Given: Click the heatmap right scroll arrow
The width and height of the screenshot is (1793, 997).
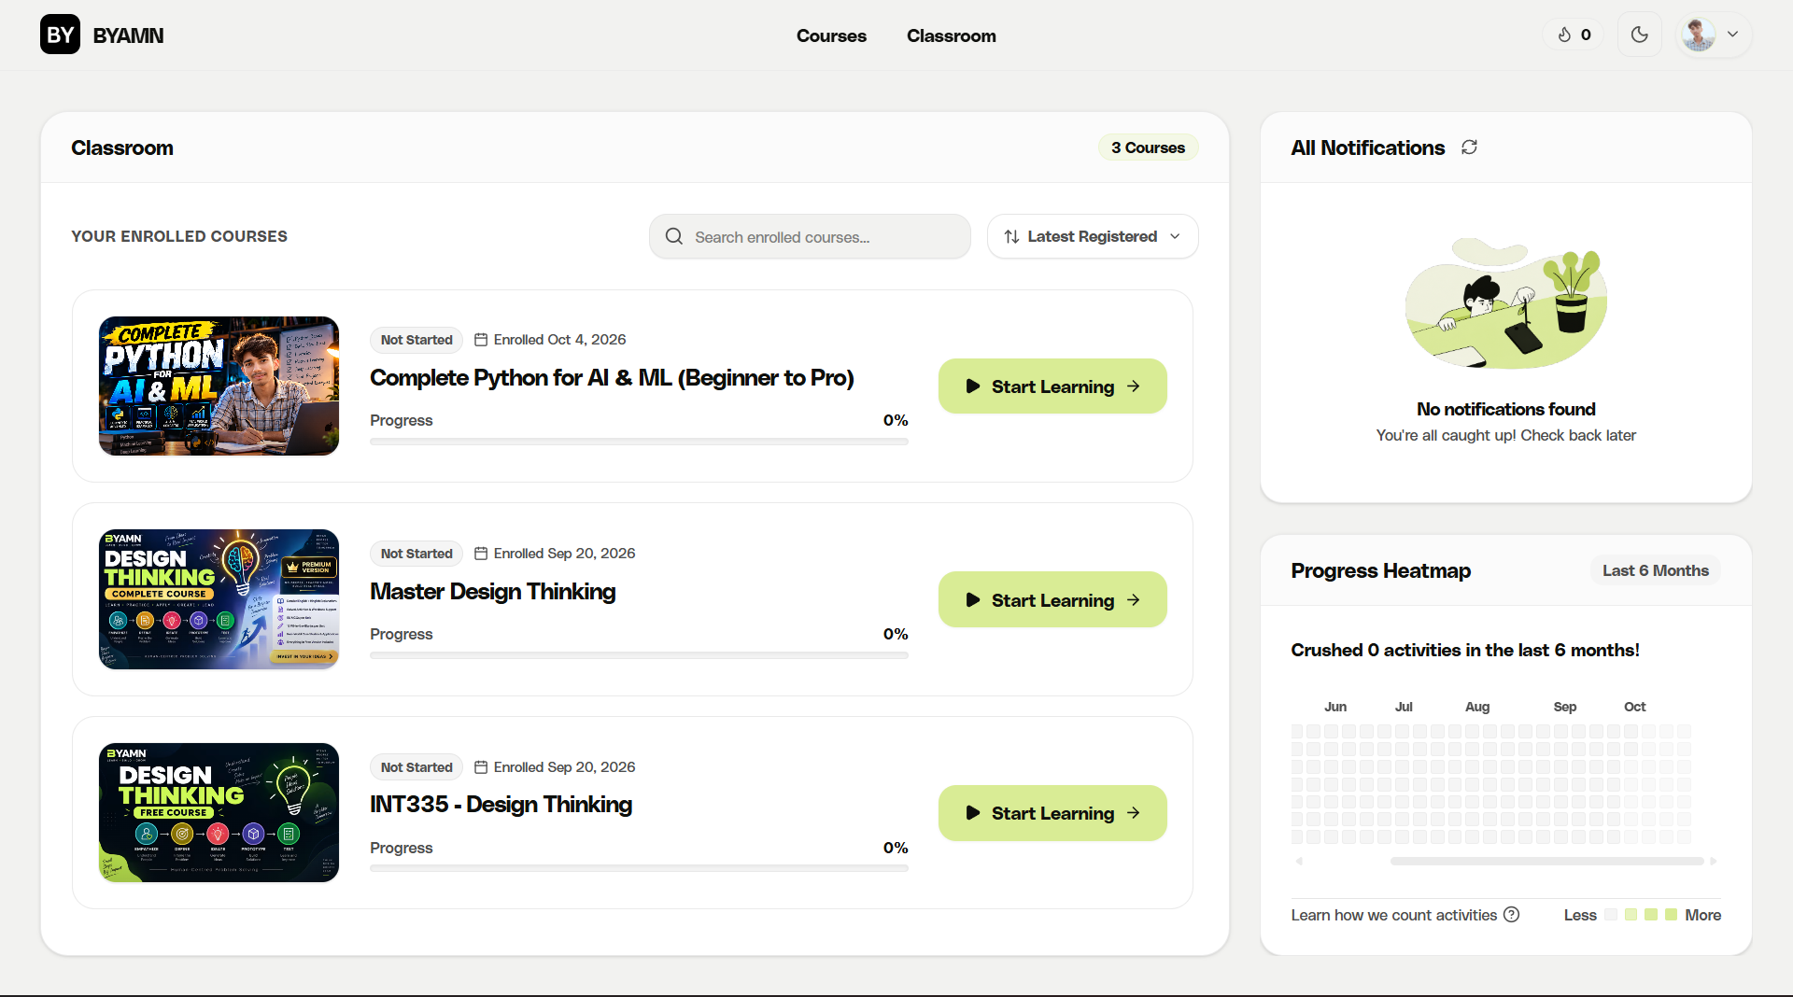Looking at the screenshot, I should [1714, 861].
